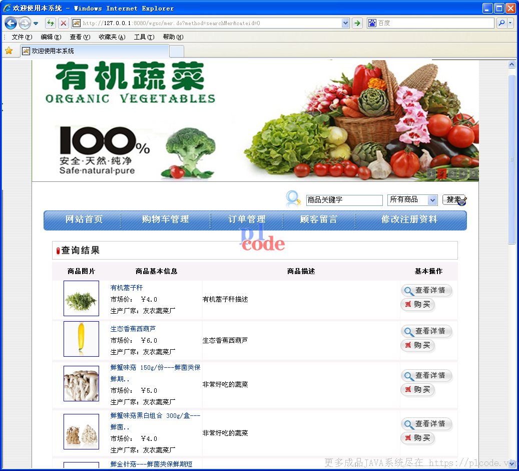Screen dimensions: 519x471
Task: Click 购买 for 鲜蟹味菇 150g
Action: [417, 389]
